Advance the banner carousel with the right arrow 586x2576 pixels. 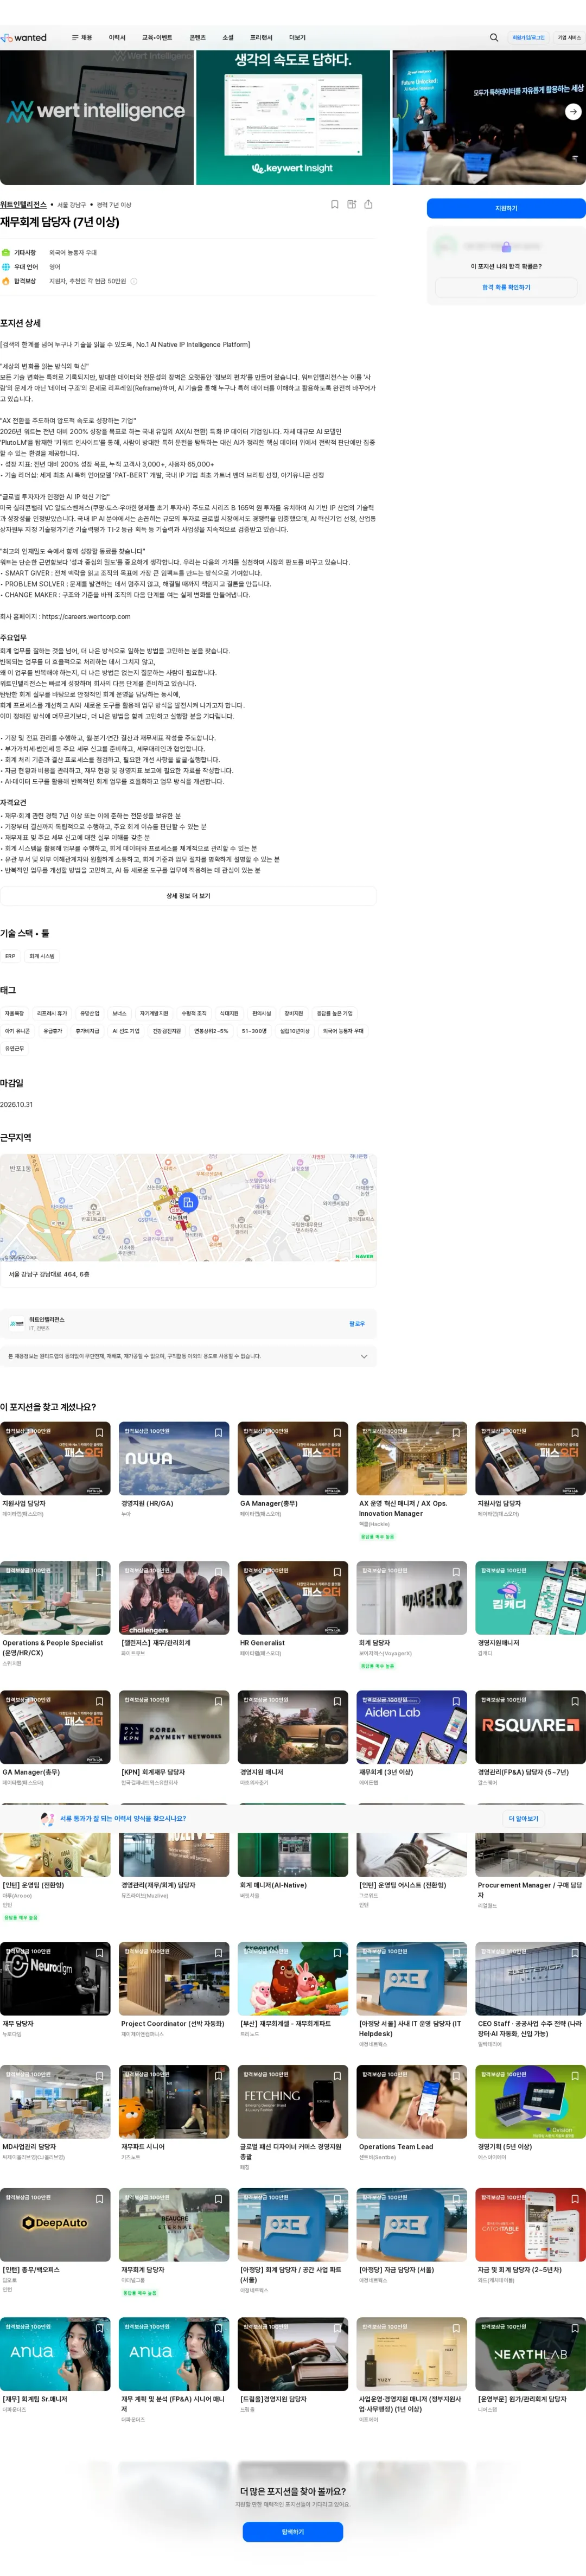coord(573,112)
